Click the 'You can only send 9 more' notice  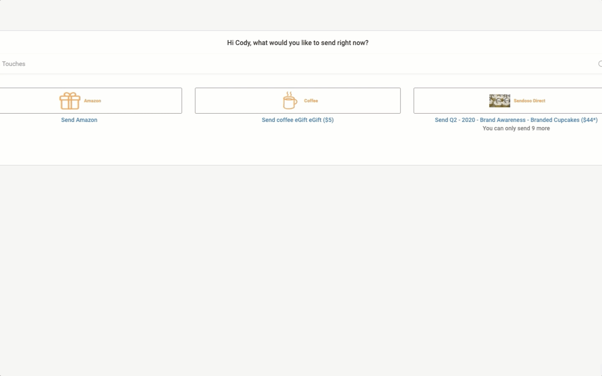516,128
